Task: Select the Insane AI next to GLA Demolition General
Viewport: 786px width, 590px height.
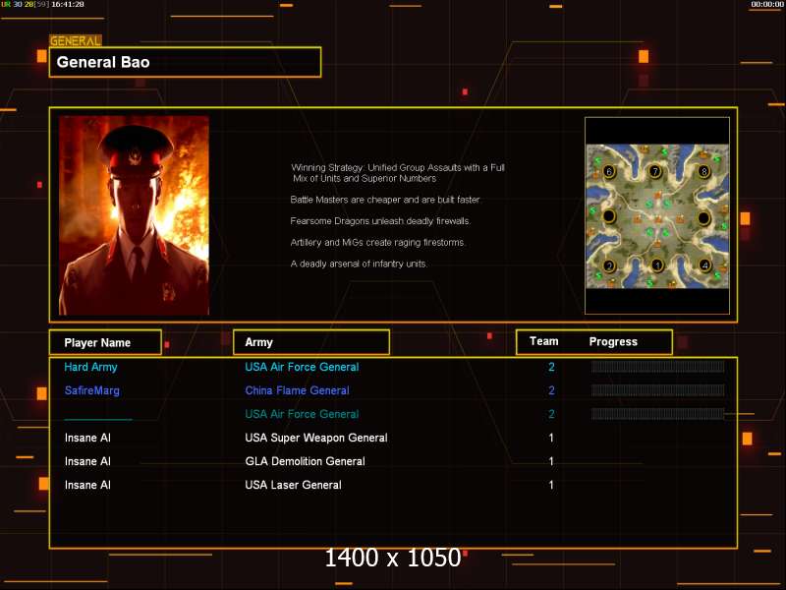Action: (87, 461)
